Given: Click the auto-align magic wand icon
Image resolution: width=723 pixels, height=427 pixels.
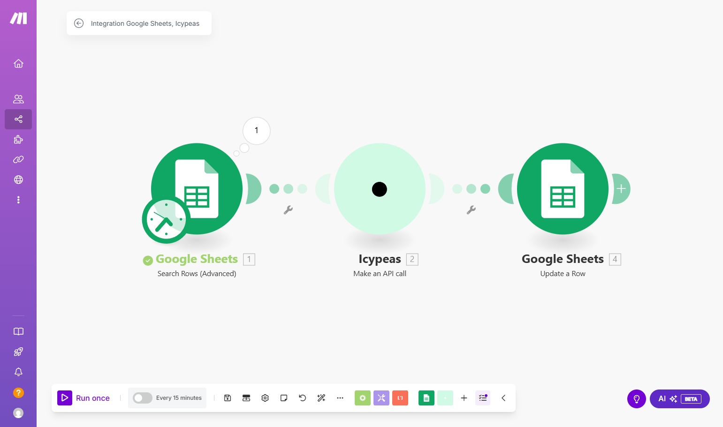Looking at the screenshot, I should [x=321, y=398].
